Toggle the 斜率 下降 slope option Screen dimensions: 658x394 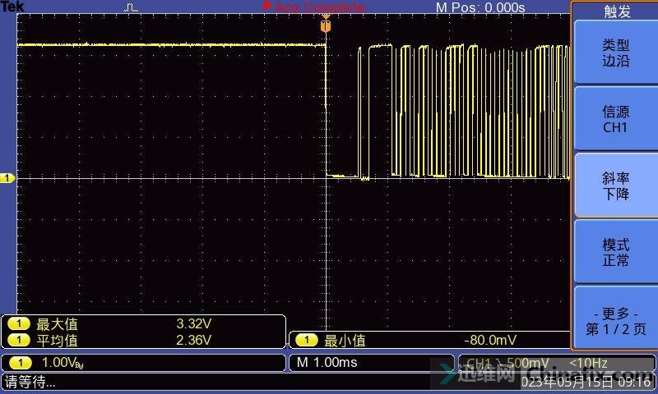coord(615,186)
